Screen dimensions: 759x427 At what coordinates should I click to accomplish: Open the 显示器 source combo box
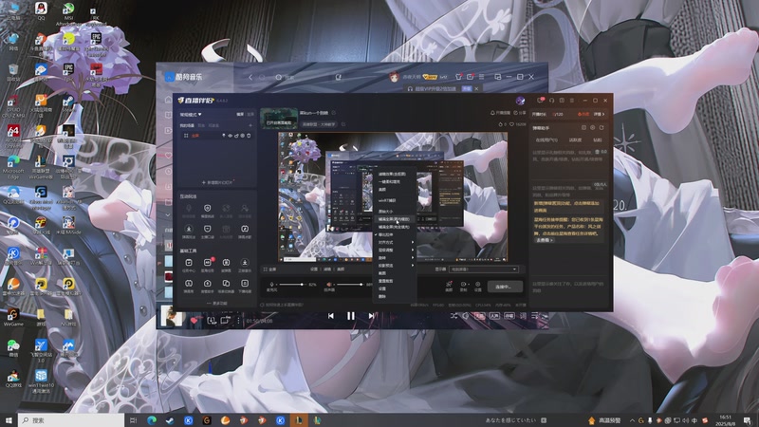483,269
